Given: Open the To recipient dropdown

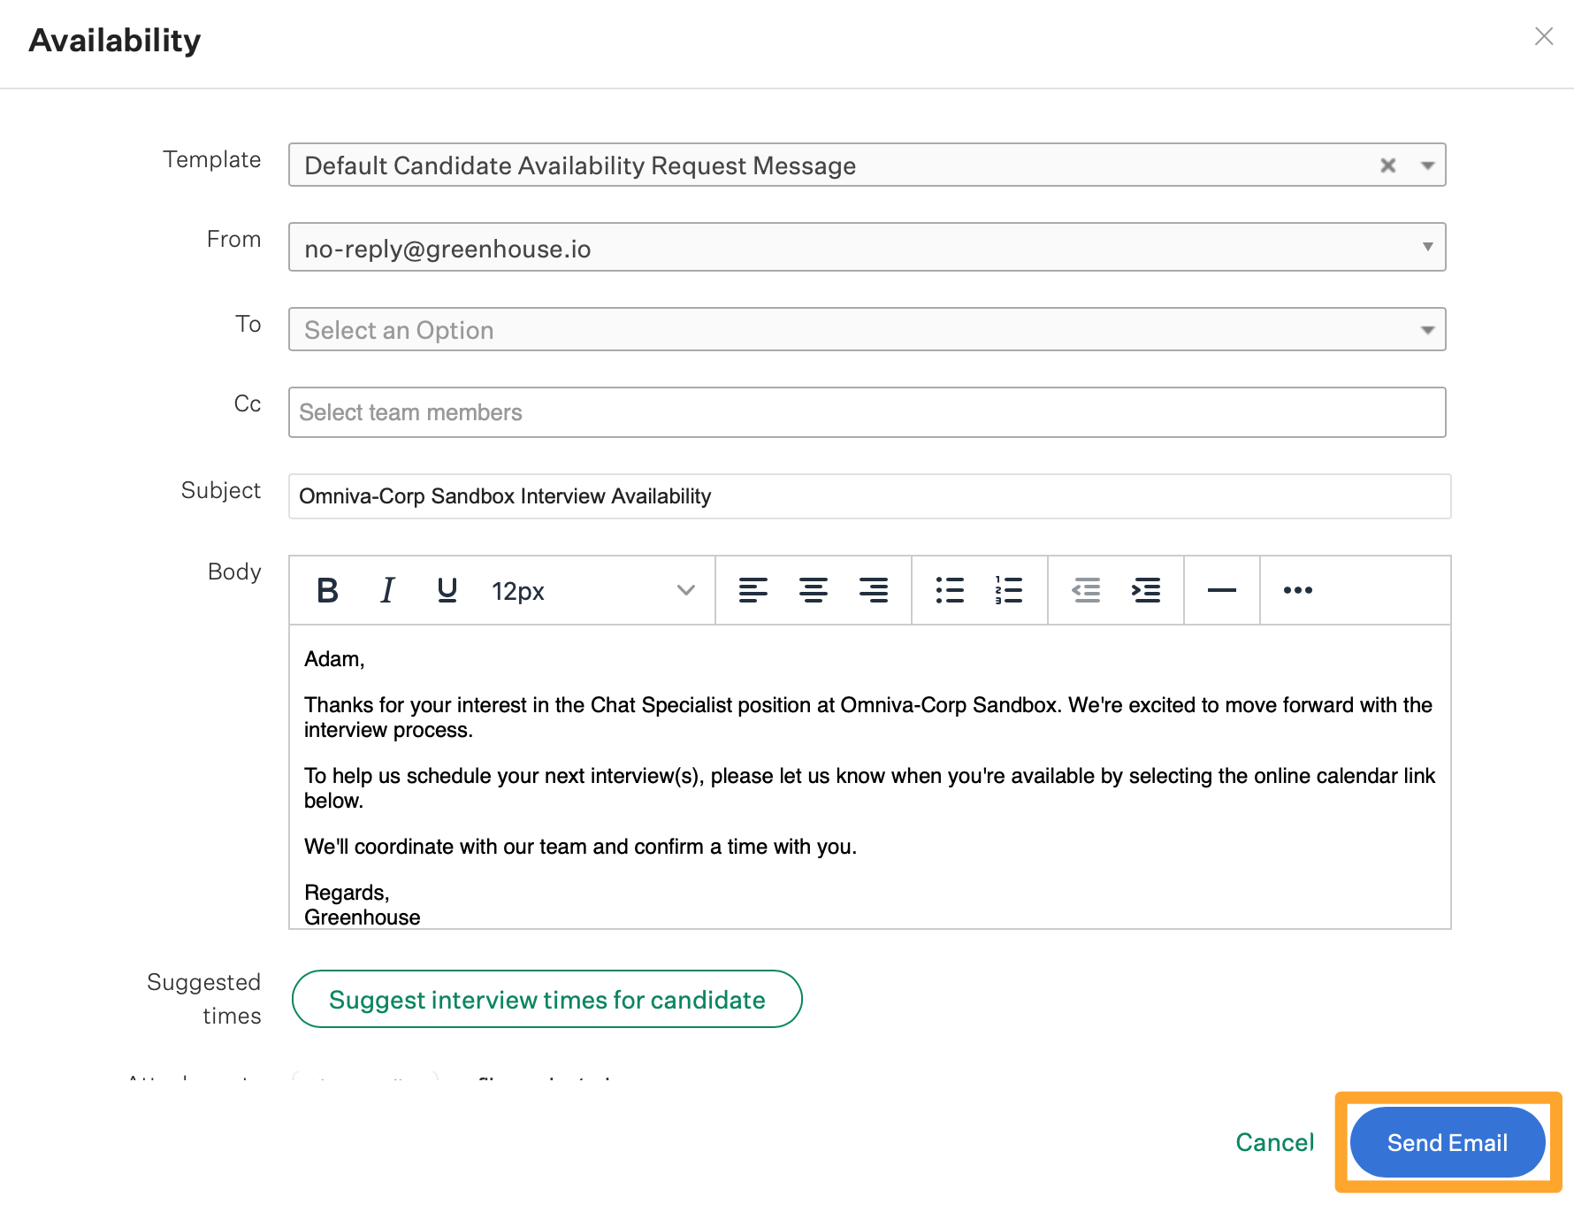Looking at the screenshot, I should click(1428, 329).
